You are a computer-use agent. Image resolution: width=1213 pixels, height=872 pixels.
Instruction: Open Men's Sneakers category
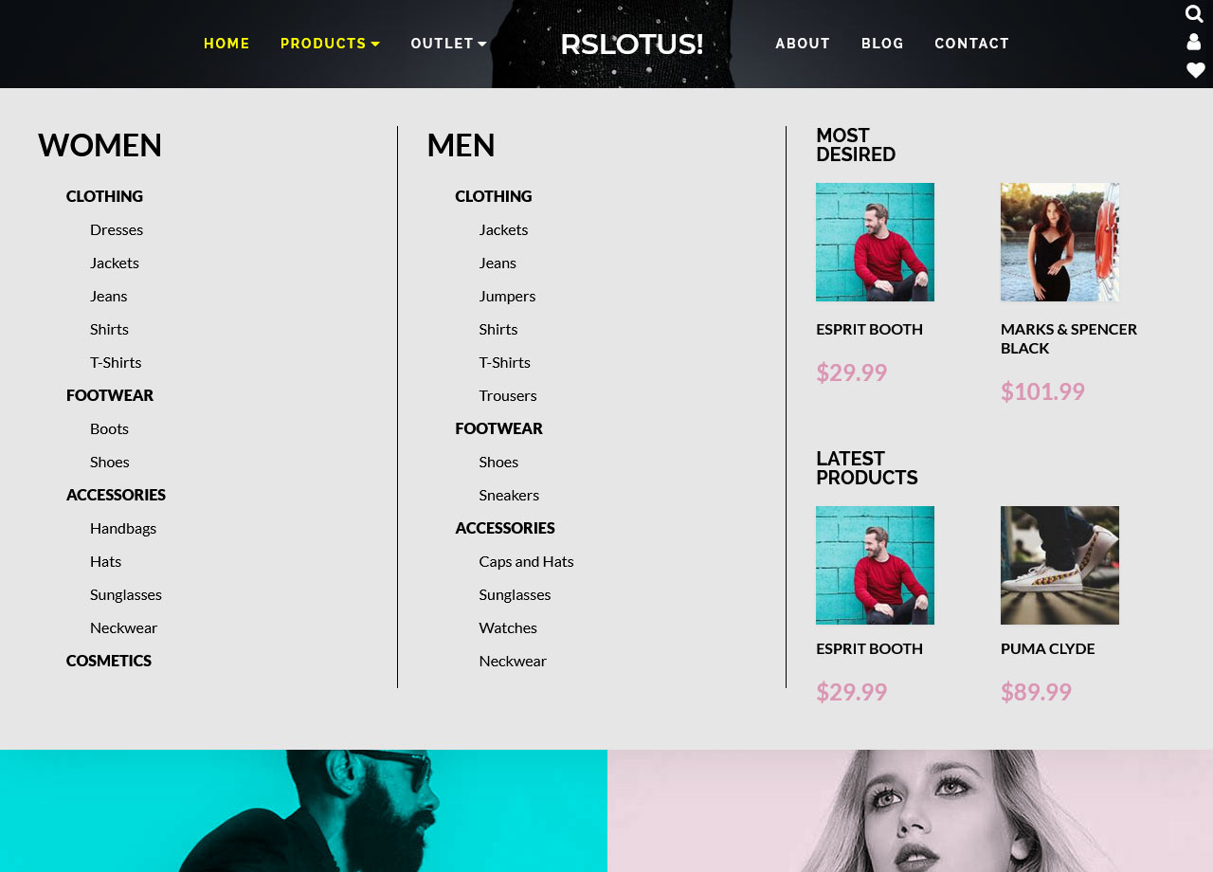pos(509,495)
